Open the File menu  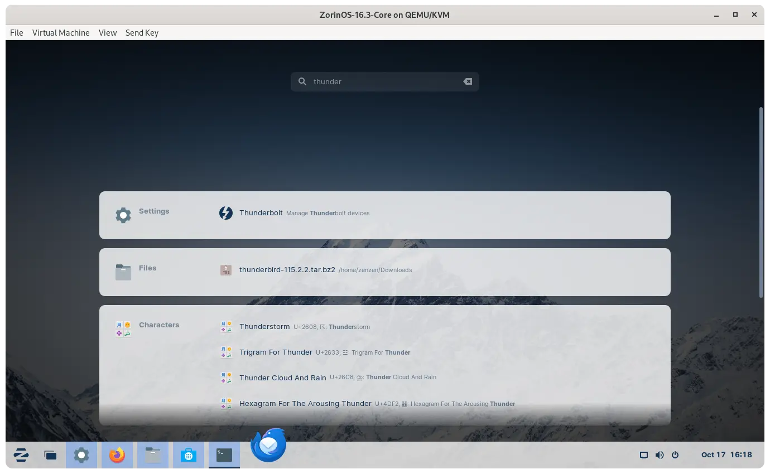(17, 33)
